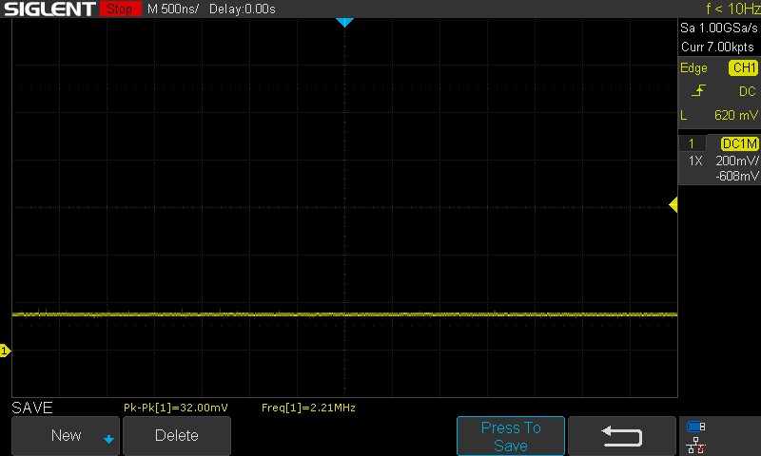Click the 1X probe attenuation label

click(x=695, y=161)
